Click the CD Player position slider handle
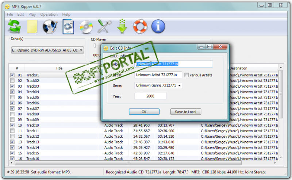Image resolution: width=292 pixels, height=180 pixels. (x=95, y=45)
